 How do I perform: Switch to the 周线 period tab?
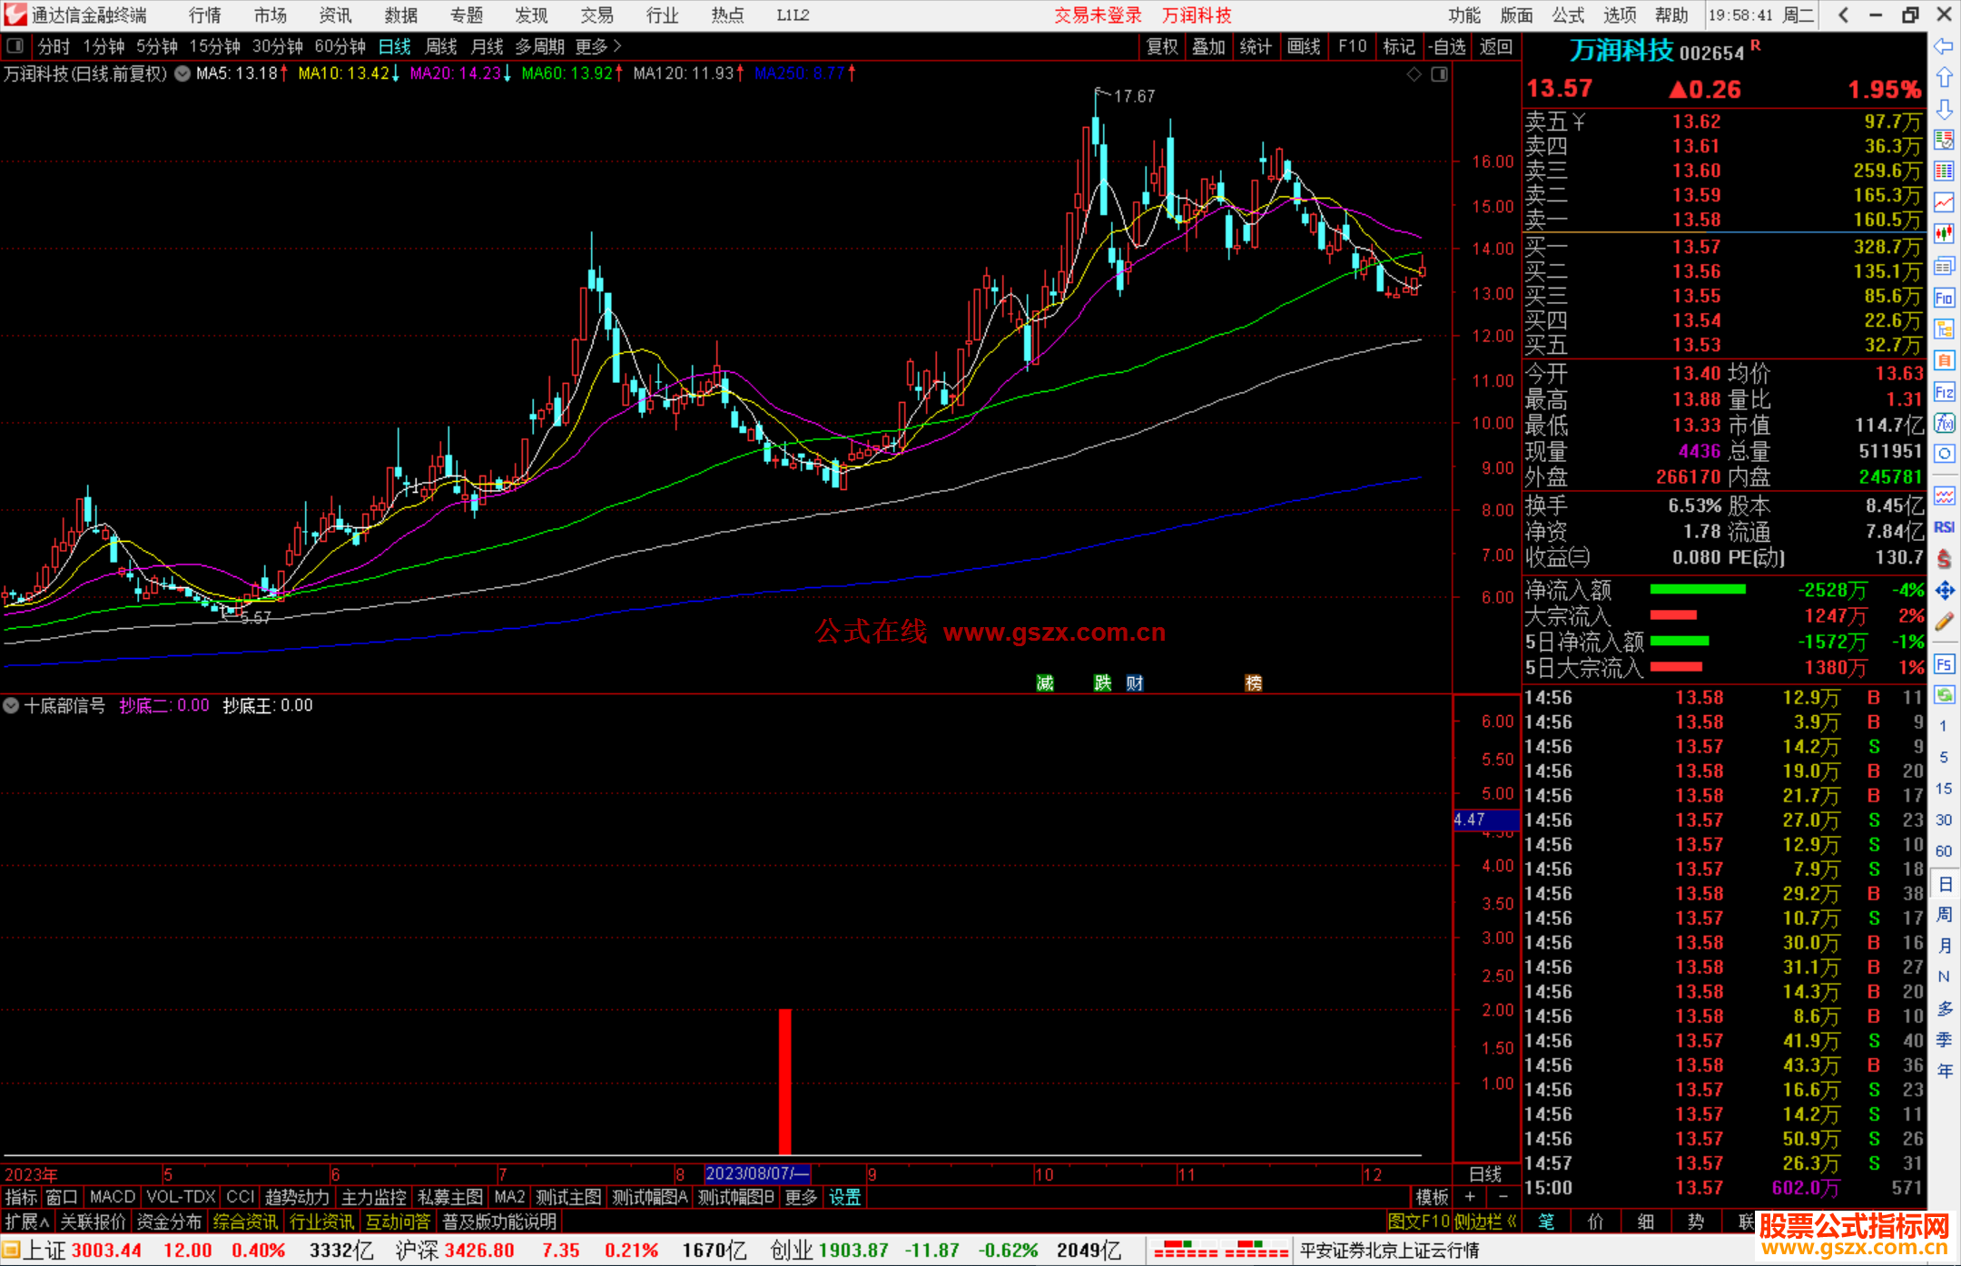pos(441,46)
